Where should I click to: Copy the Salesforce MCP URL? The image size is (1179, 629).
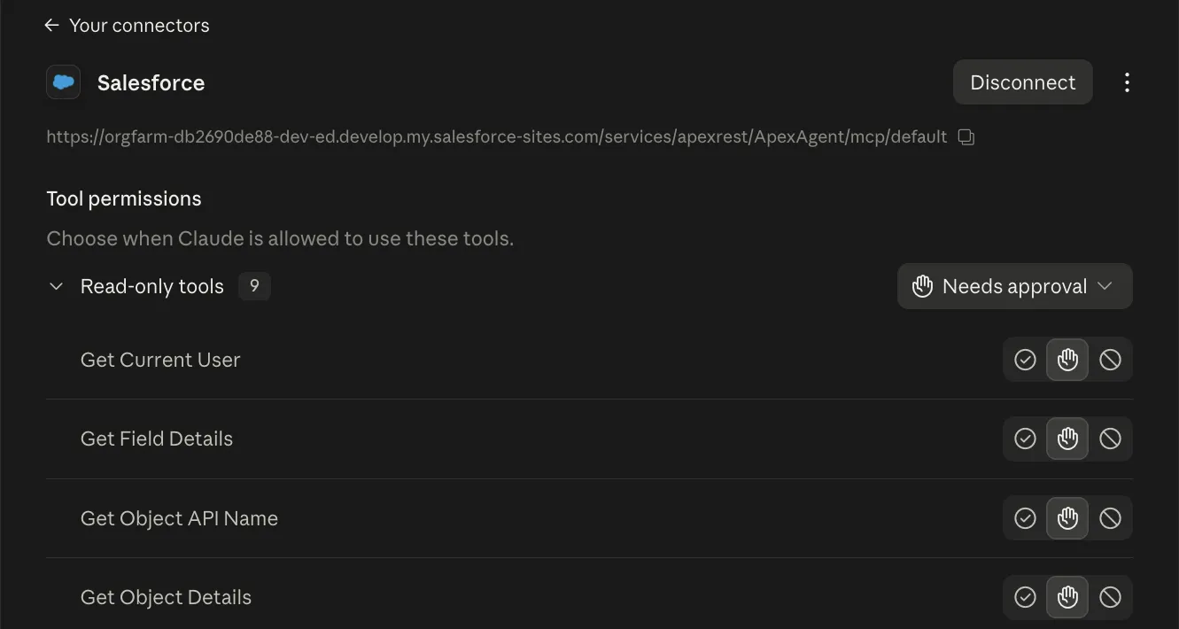[x=966, y=137]
